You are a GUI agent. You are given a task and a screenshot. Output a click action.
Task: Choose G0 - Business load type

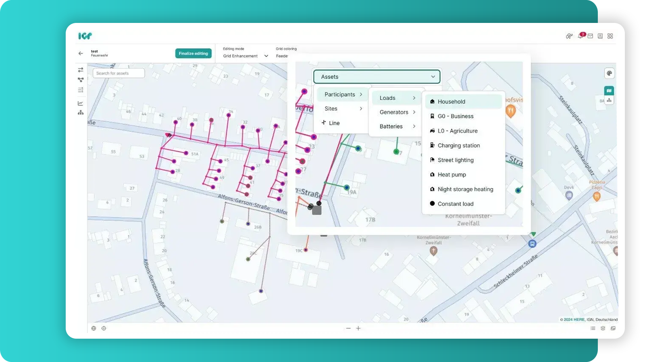[464, 116]
